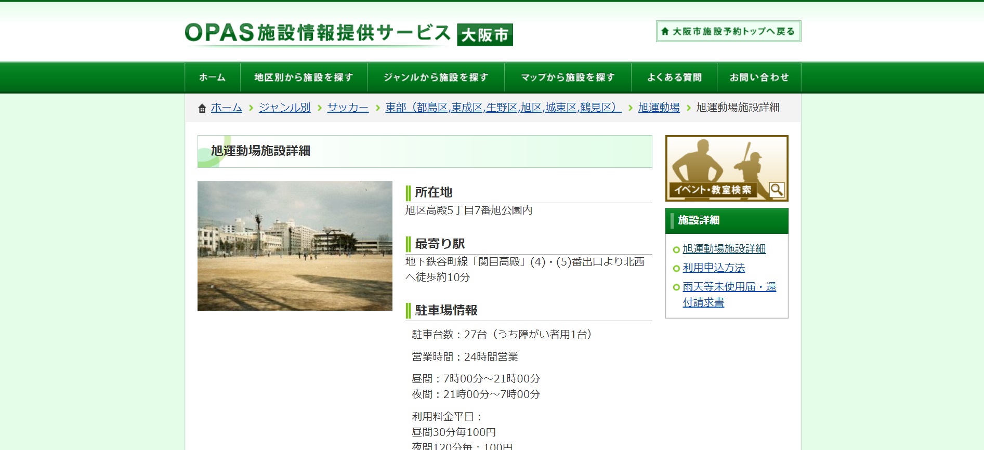Click the ホーム breadcrumb link
This screenshot has width=984, height=450.
227,108
